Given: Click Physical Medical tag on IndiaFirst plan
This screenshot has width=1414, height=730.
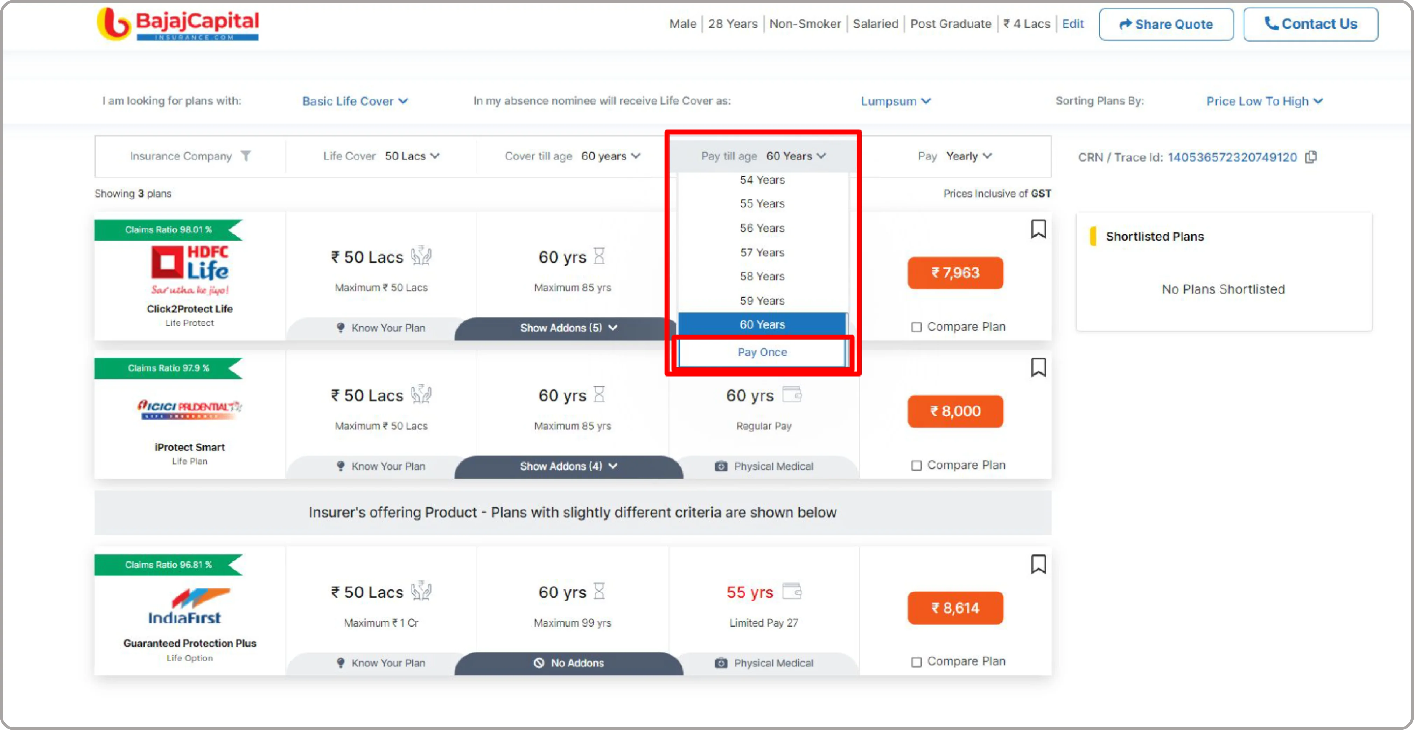Looking at the screenshot, I should [764, 663].
